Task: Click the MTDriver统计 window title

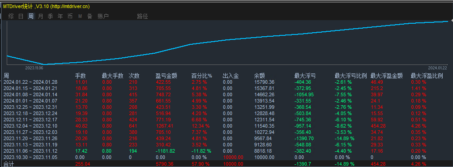Action: click(x=17, y=6)
